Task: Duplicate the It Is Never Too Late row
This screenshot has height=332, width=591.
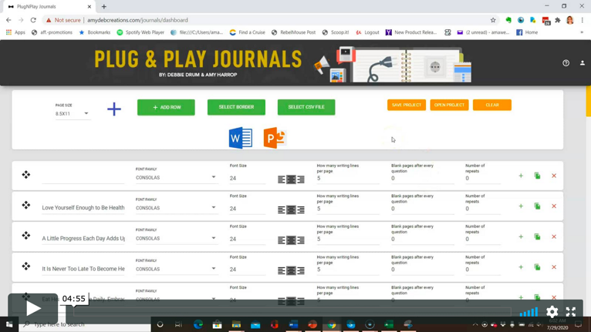Action: (538, 267)
